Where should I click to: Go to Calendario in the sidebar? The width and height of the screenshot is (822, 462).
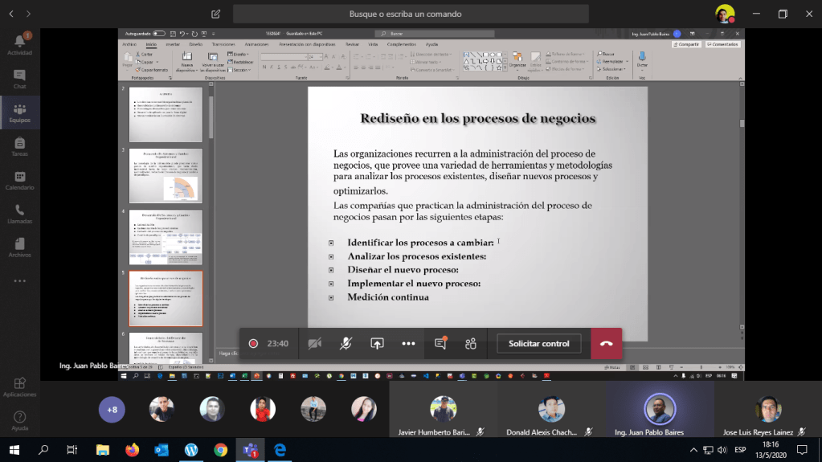[19, 181]
